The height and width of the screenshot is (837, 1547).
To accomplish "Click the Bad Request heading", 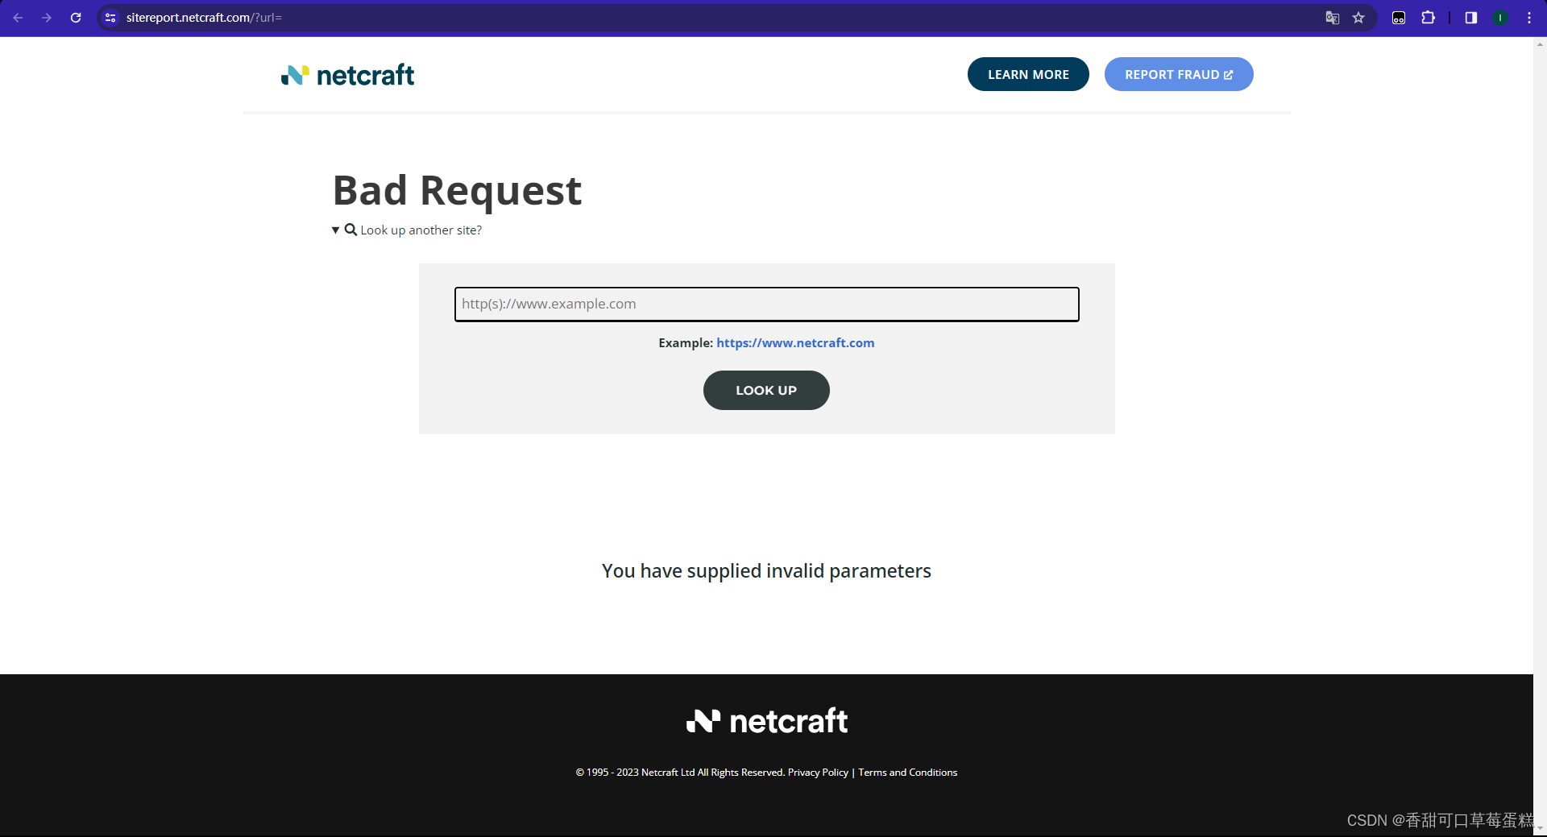I will click(x=457, y=191).
